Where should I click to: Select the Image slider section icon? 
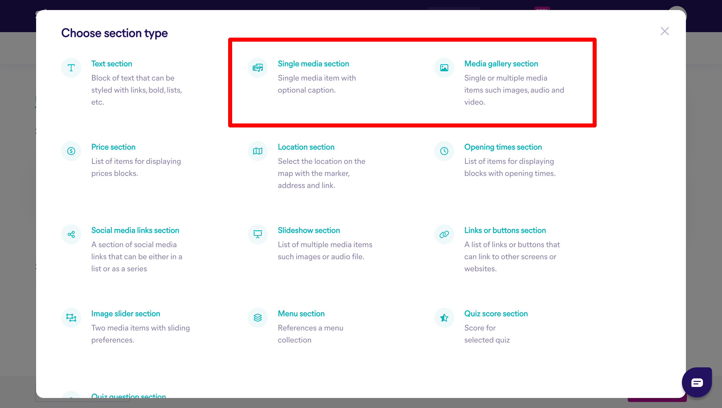coord(71,318)
